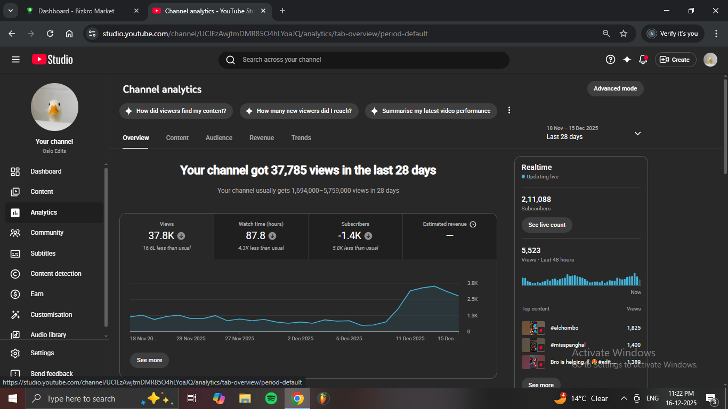Image resolution: width=728 pixels, height=409 pixels.
Task: Click the Help question mark icon
Action: click(x=610, y=60)
